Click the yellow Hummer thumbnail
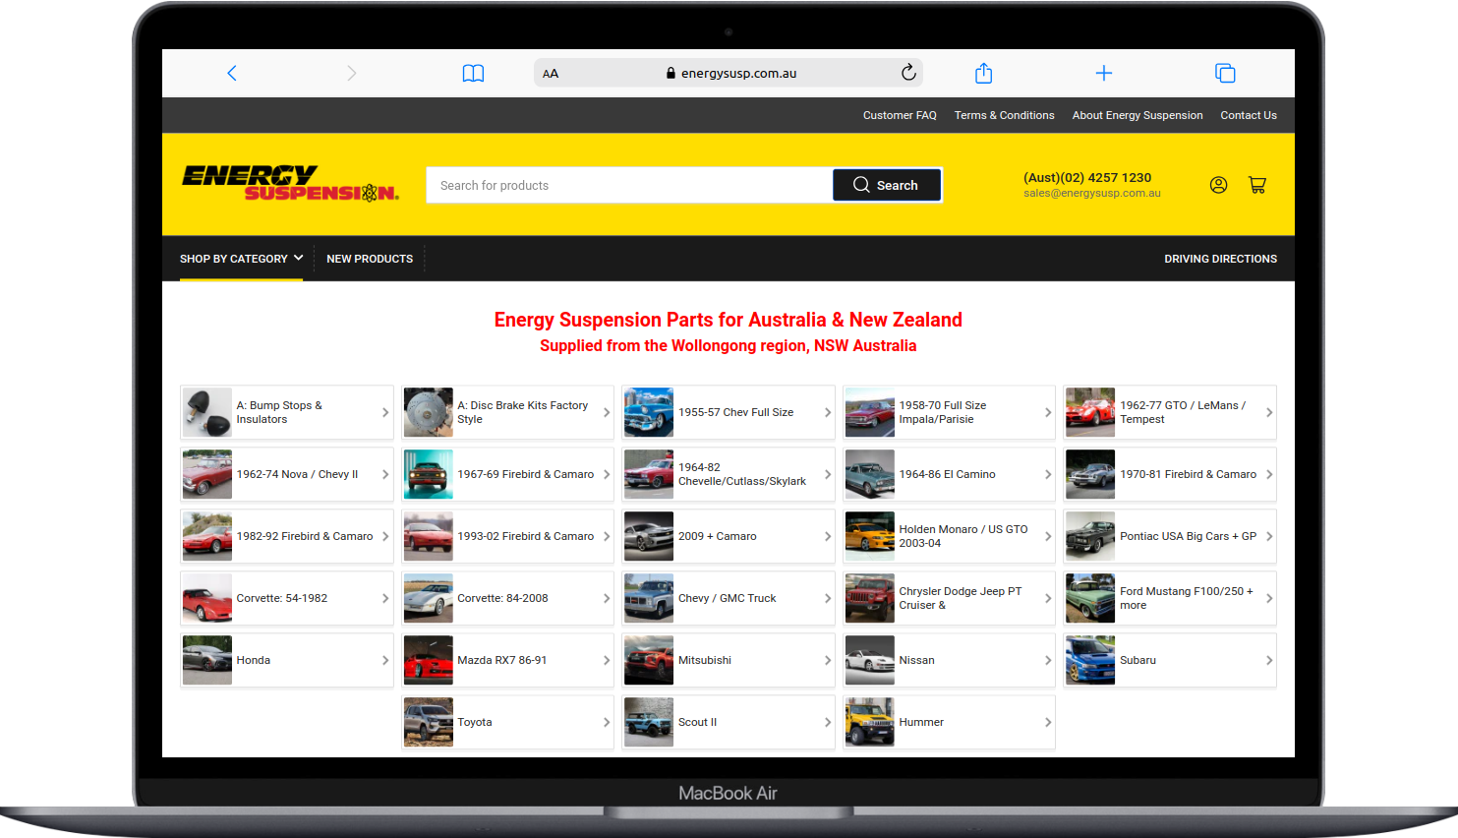This screenshot has height=838, width=1458. tap(870, 722)
